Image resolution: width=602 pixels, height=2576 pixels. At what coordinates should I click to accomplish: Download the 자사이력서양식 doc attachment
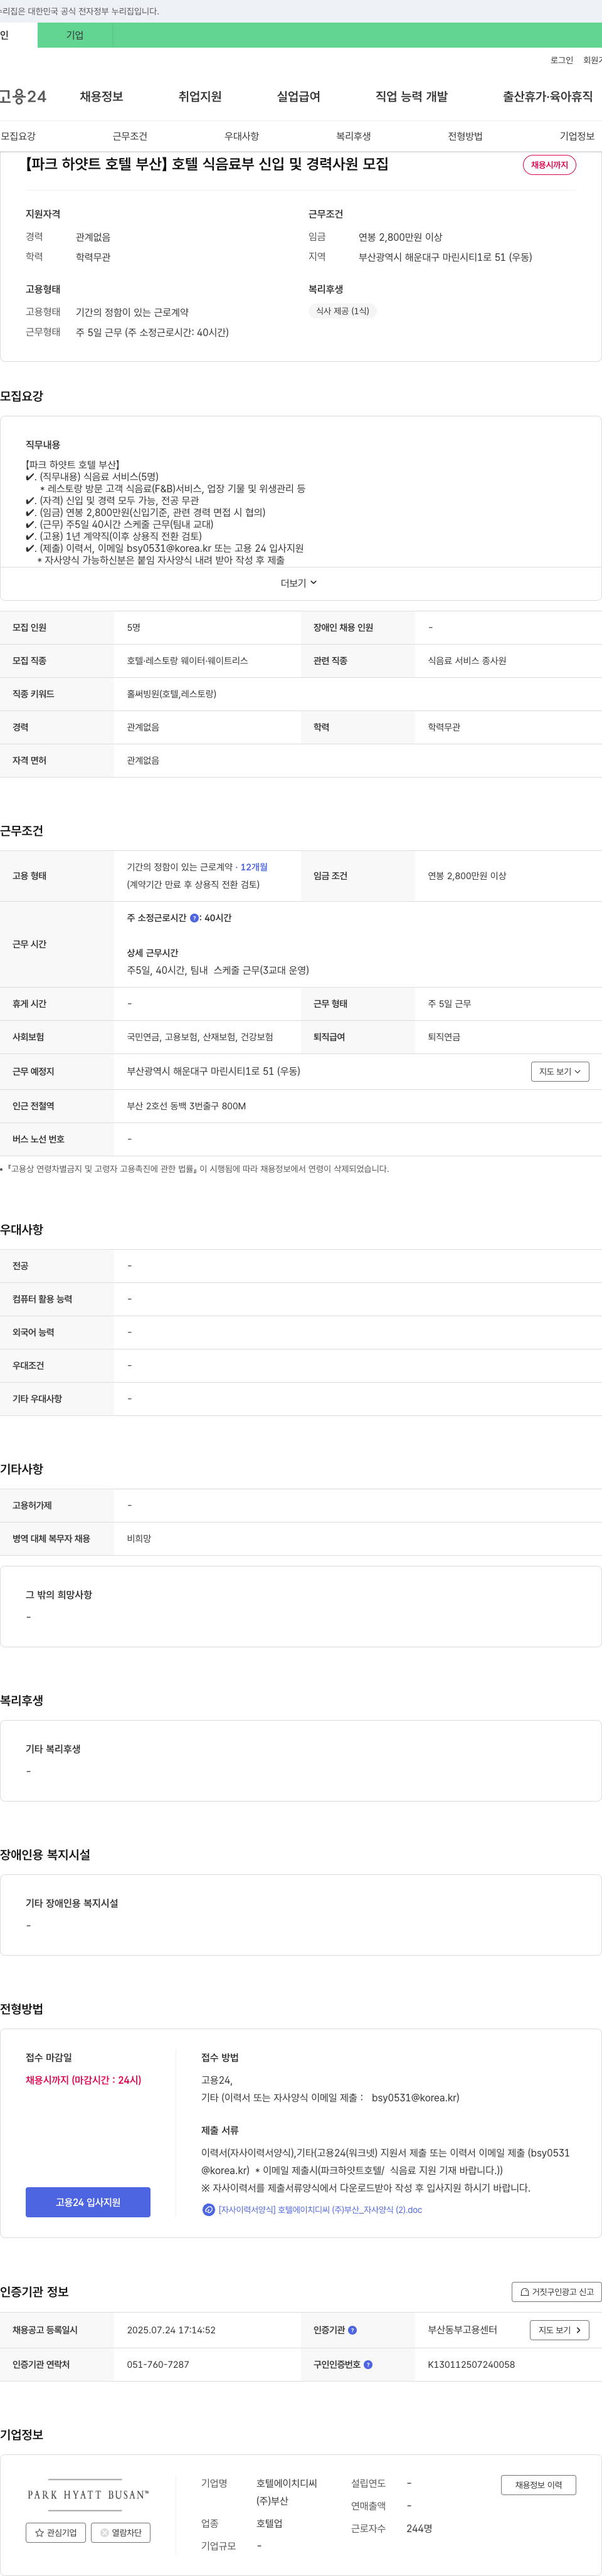pyautogui.click(x=320, y=2210)
